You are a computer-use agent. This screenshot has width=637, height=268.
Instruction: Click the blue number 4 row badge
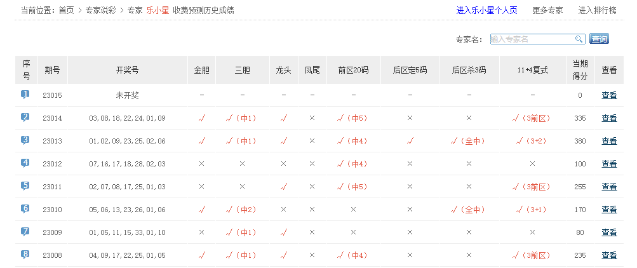(25, 163)
